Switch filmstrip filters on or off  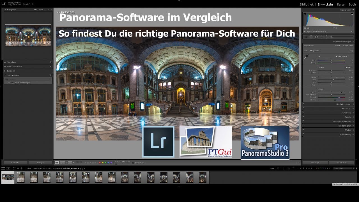point(356,168)
